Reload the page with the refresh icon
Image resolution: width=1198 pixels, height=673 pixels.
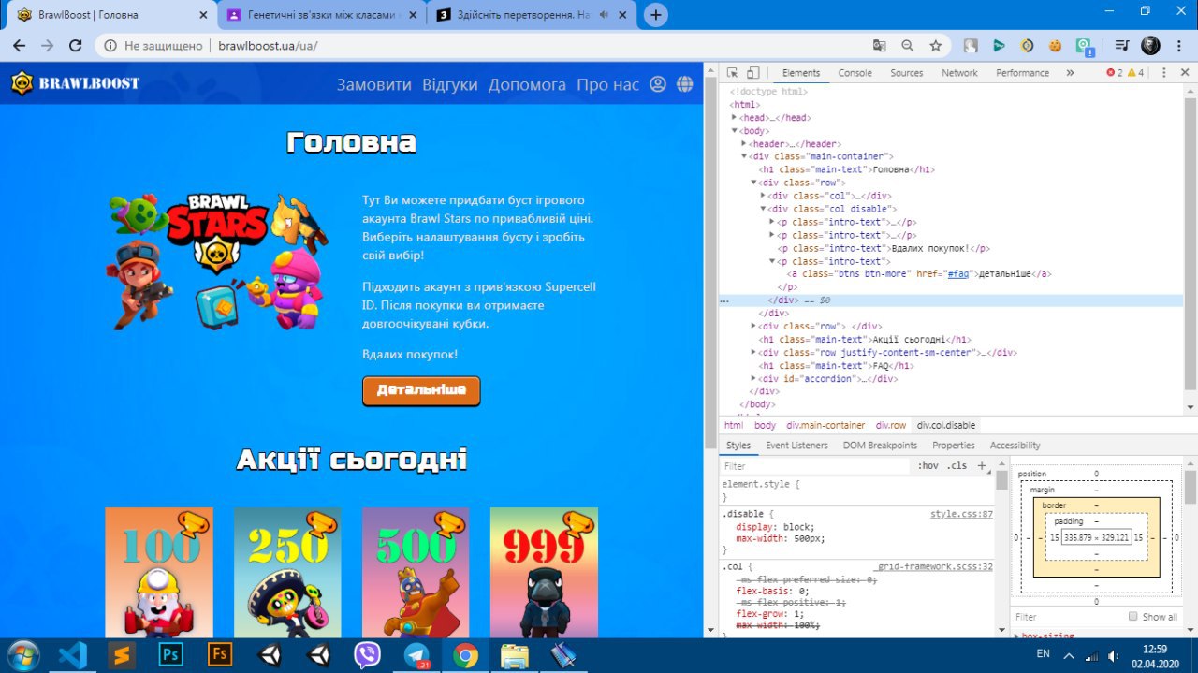coord(76,45)
